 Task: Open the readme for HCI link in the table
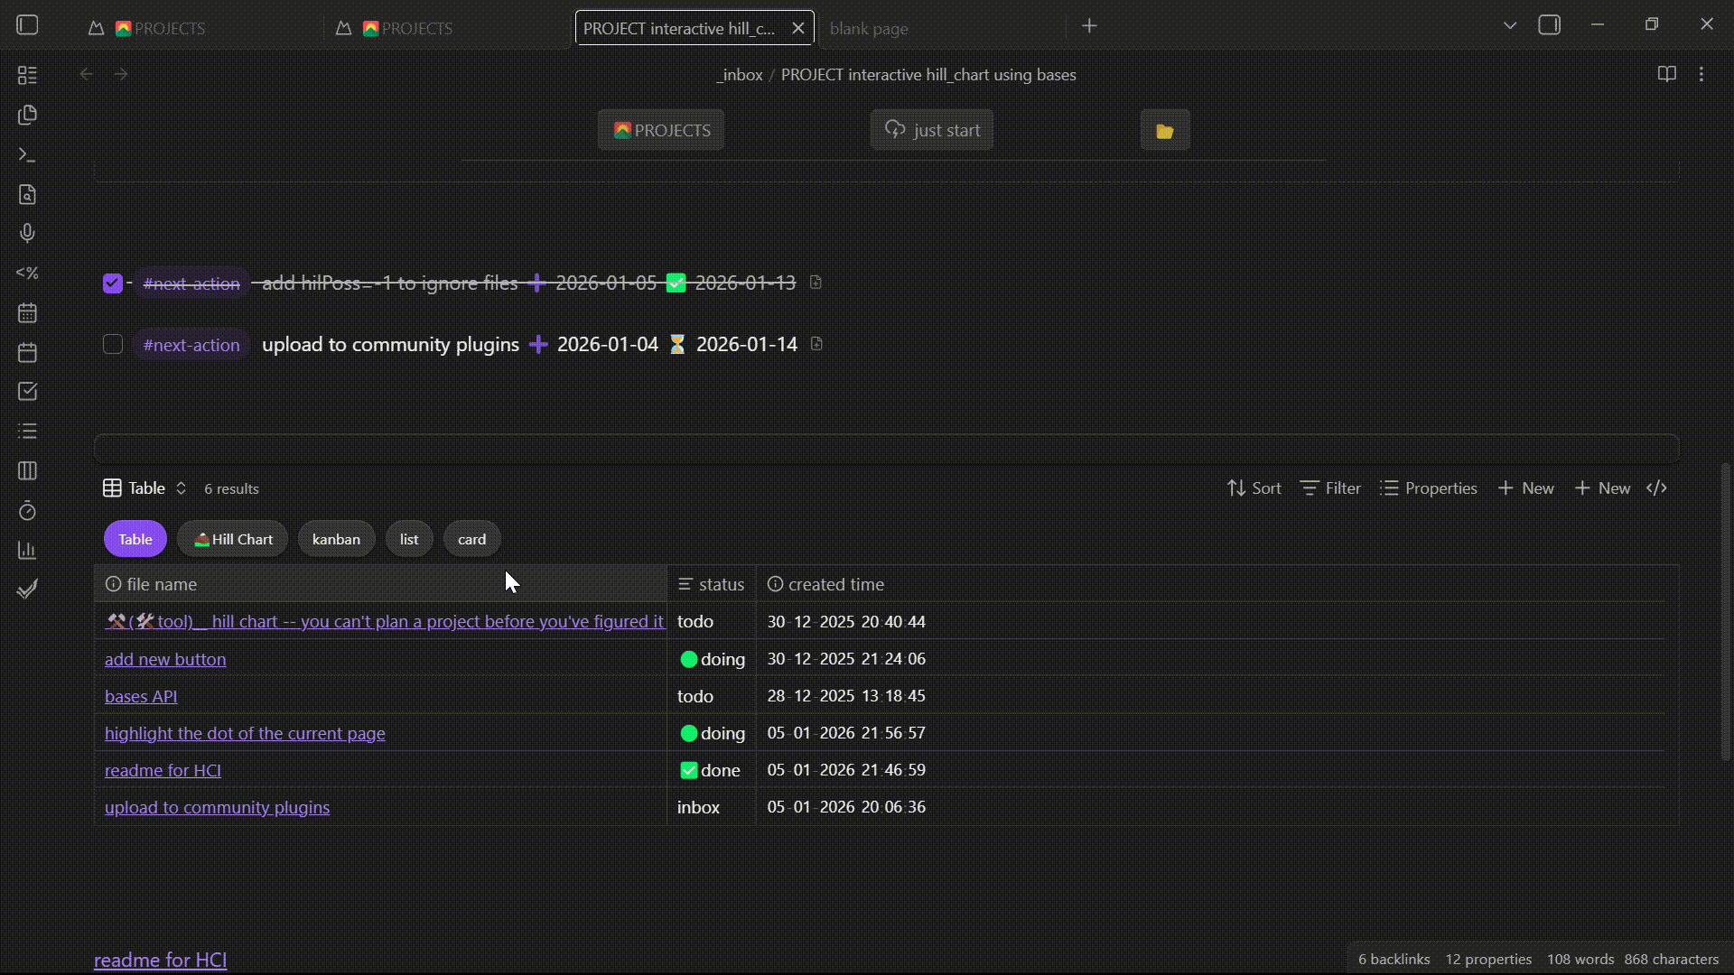point(163,770)
